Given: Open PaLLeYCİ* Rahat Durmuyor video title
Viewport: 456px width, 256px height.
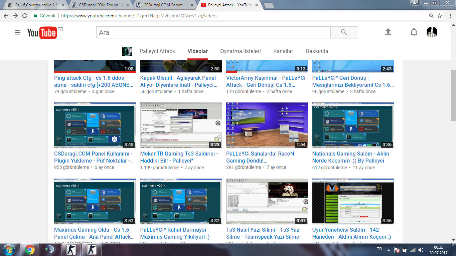Looking at the screenshot, I should [x=175, y=233].
